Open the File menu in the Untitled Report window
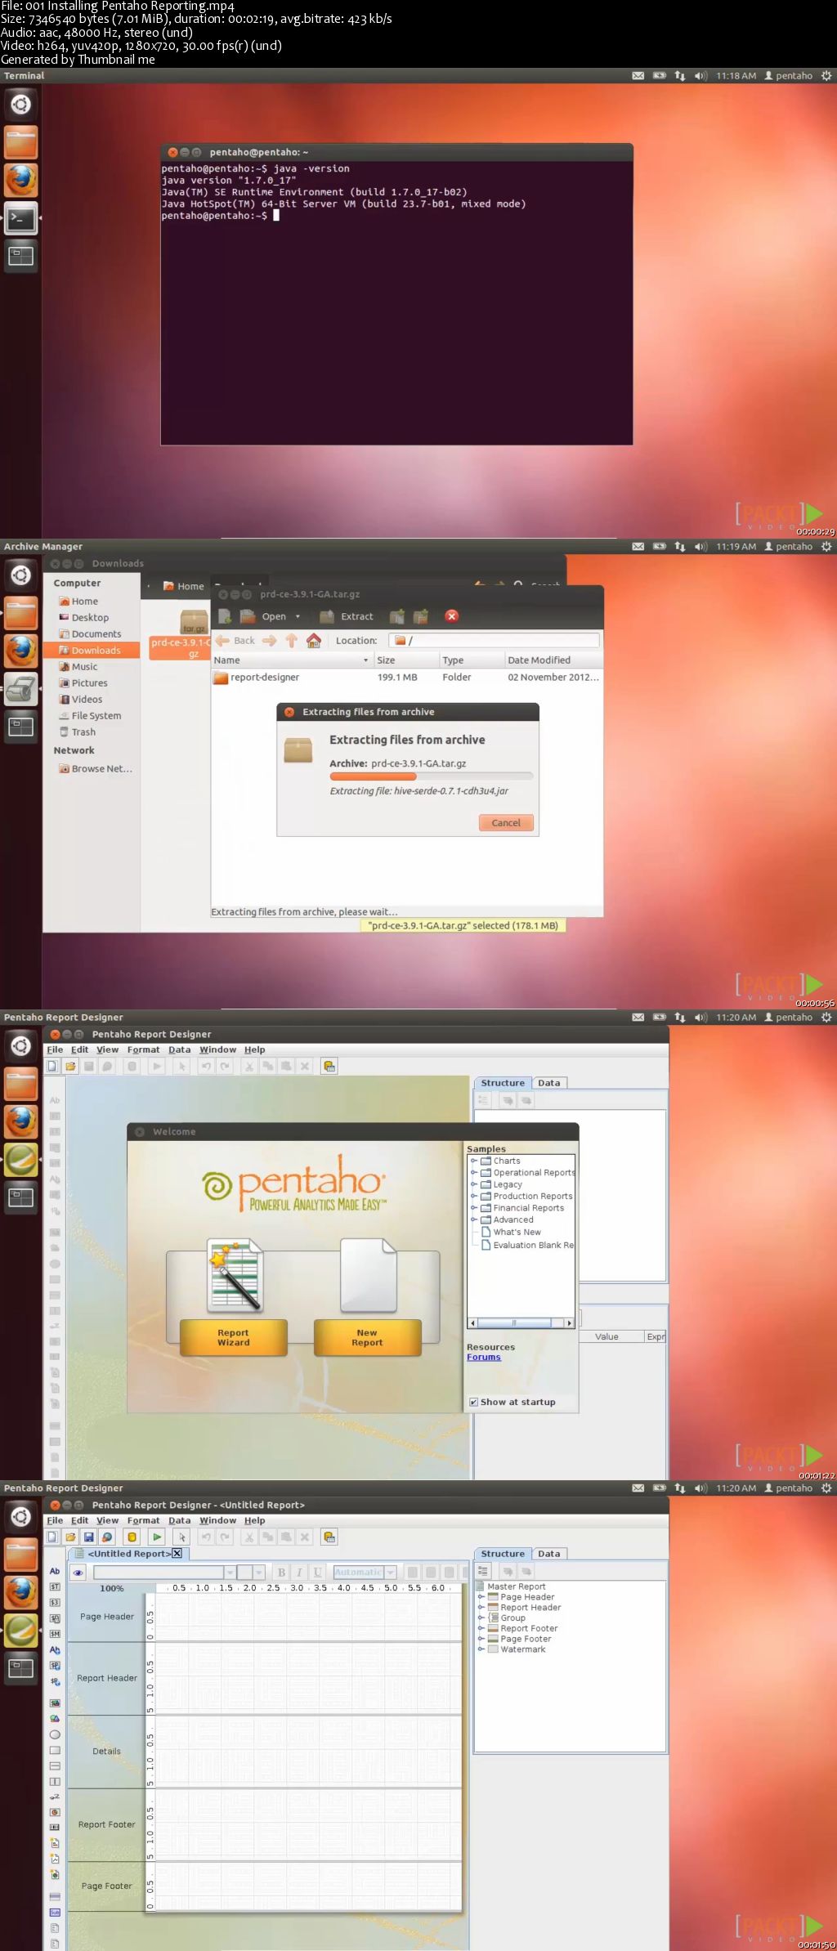The width and height of the screenshot is (837, 1951). point(55,1520)
